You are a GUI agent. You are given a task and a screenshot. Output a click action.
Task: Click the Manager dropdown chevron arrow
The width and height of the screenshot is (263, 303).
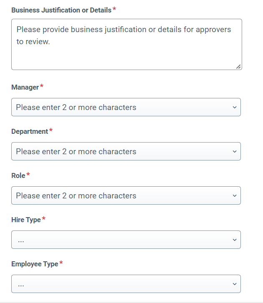pyautogui.click(x=235, y=107)
